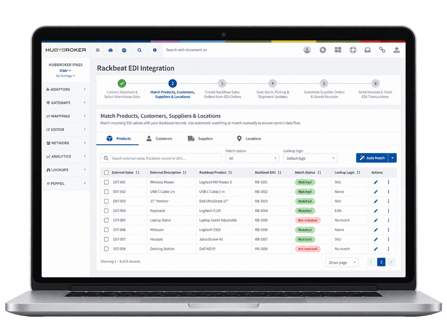Expand the Adaptors sidebar section
This screenshot has width=447, height=335.
tap(66, 89)
